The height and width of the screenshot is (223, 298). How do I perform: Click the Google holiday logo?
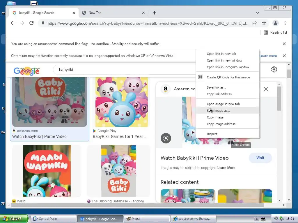(27, 71)
